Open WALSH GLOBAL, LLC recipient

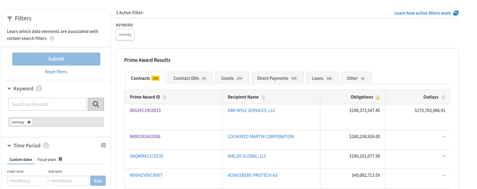click(247, 156)
